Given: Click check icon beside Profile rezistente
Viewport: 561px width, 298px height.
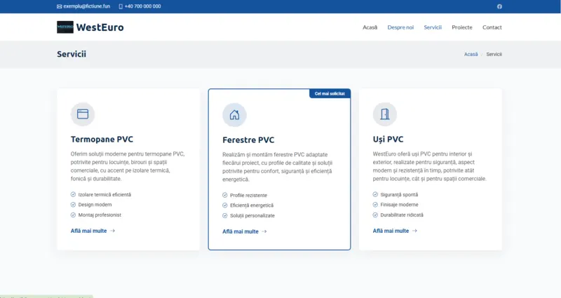Looking at the screenshot, I should pos(224,195).
